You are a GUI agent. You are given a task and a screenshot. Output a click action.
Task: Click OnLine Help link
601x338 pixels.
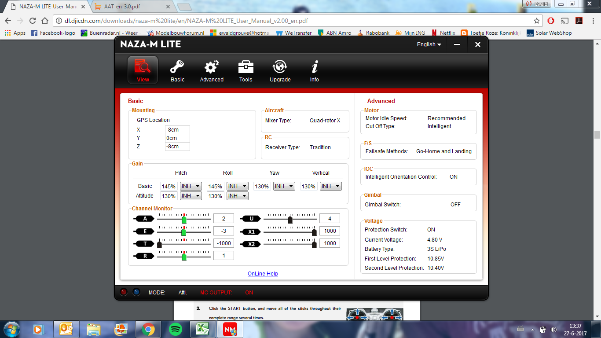pyautogui.click(x=263, y=274)
